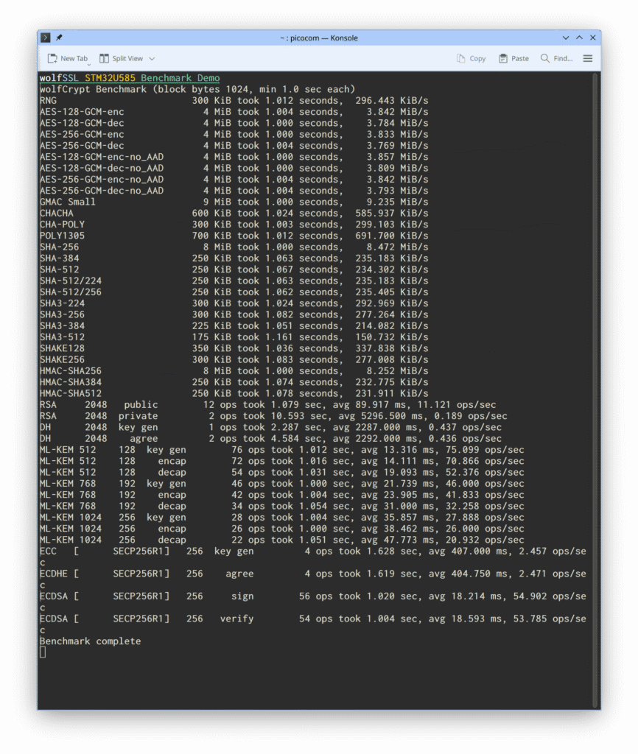Open Find search with magnifier icon

click(555, 58)
